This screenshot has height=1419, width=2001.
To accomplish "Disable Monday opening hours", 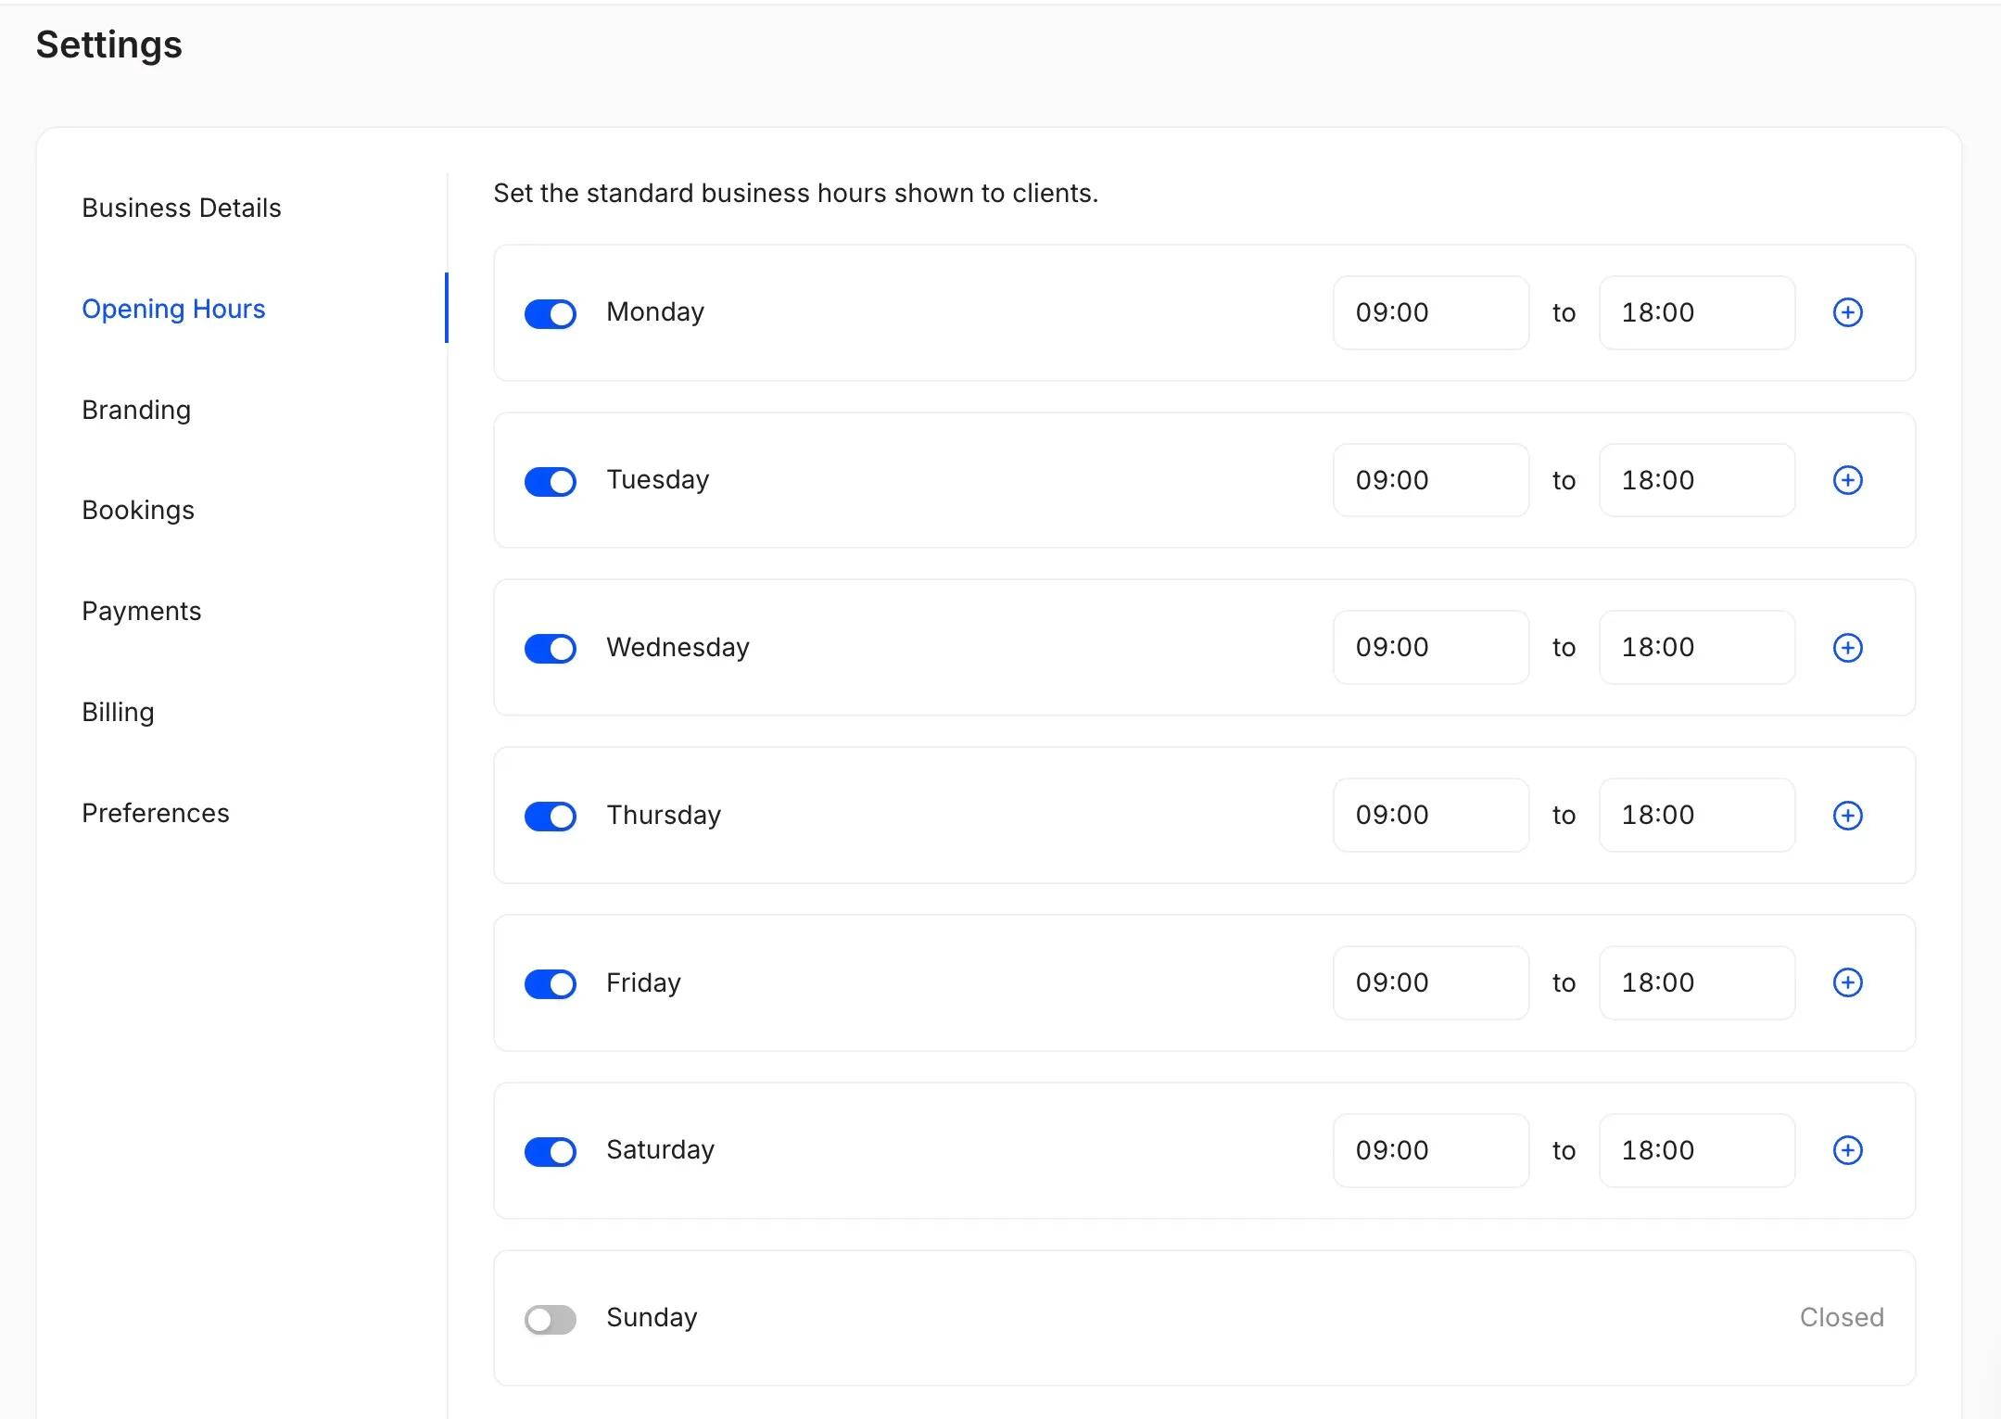I will [x=550, y=313].
